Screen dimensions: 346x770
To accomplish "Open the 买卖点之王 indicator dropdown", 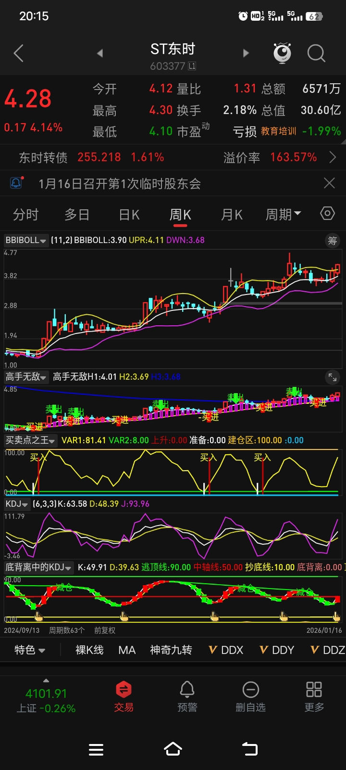I will click(x=31, y=440).
